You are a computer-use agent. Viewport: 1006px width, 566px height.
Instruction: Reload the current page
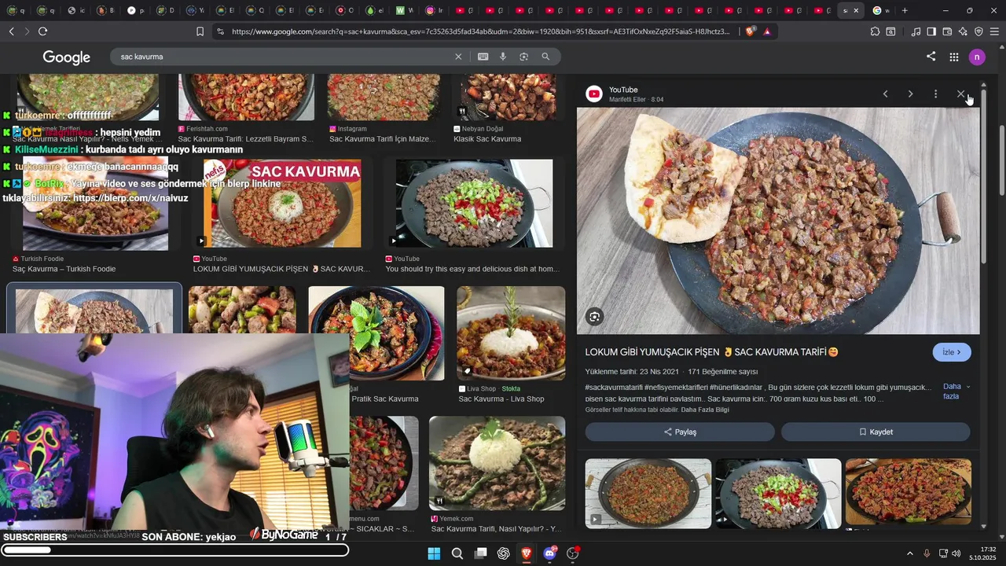[42, 31]
